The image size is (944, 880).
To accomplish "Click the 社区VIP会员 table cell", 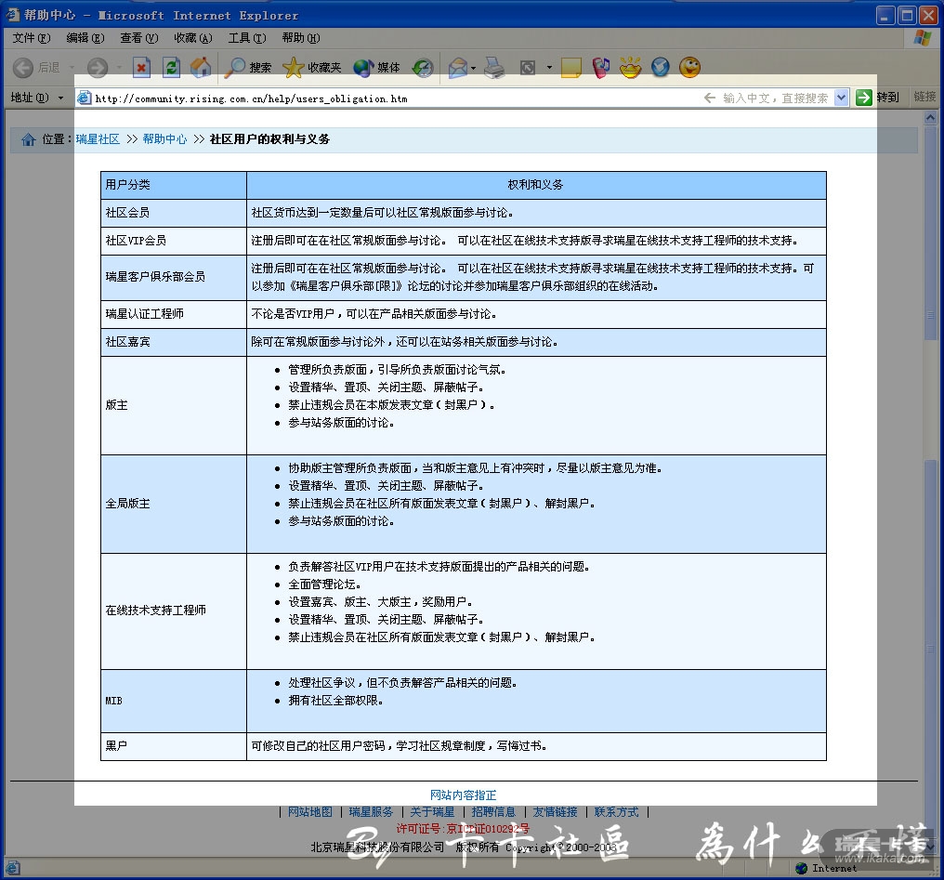I will (x=174, y=241).
